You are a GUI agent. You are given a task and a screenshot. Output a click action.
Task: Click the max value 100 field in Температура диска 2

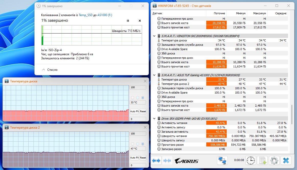[x=138, y=134]
